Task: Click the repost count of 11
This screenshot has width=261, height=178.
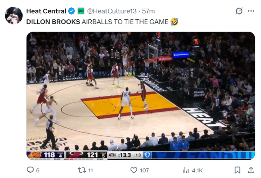Action: [x=91, y=170]
